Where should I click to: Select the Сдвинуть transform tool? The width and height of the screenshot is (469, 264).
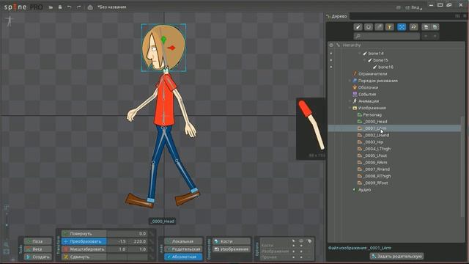point(84,257)
